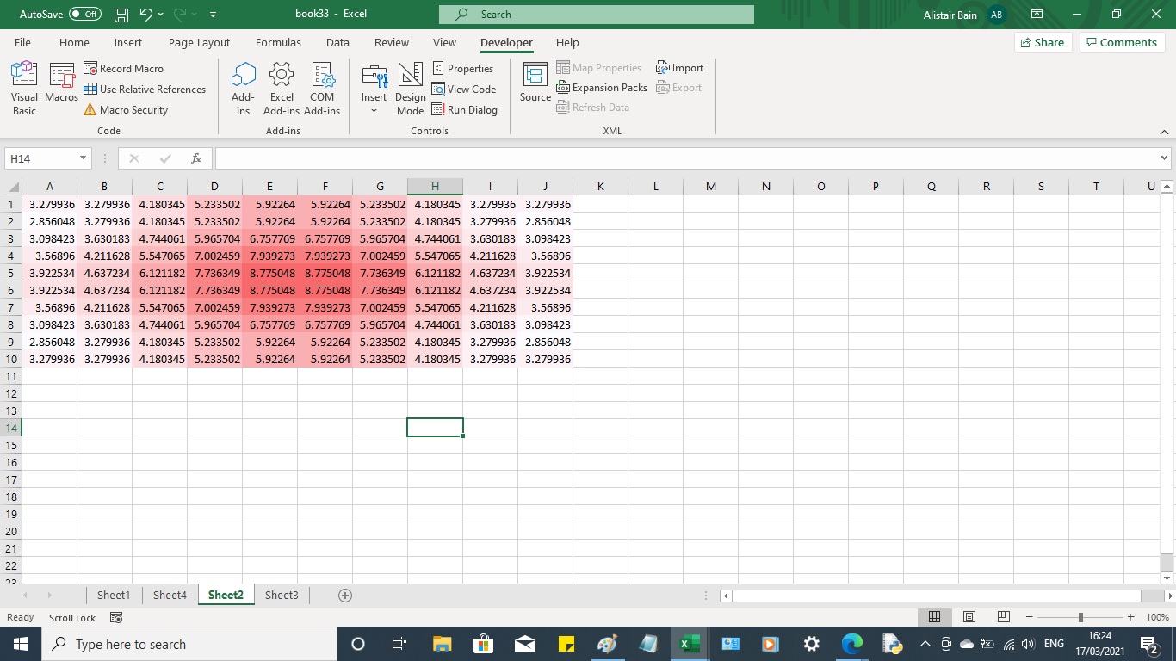The width and height of the screenshot is (1176, 661).
Task: Switch to Sheet4 tab
Action: pos(170,595)
